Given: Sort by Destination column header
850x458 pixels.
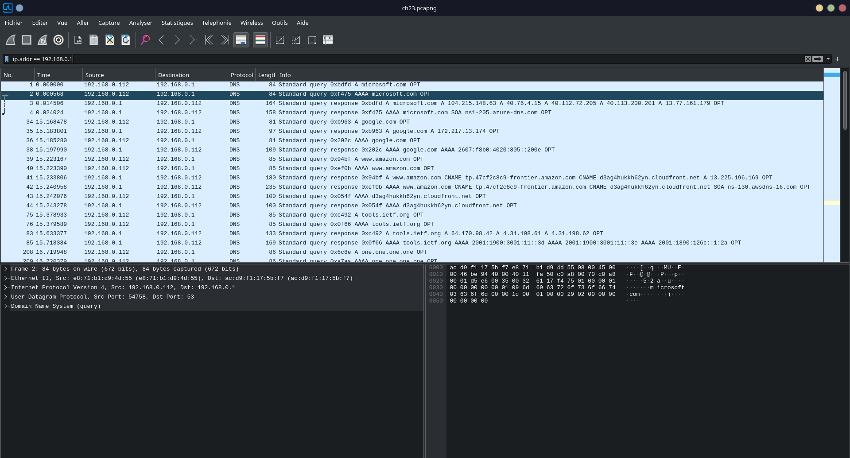Looking at the screenshot, I should click(x=191, y=75).
